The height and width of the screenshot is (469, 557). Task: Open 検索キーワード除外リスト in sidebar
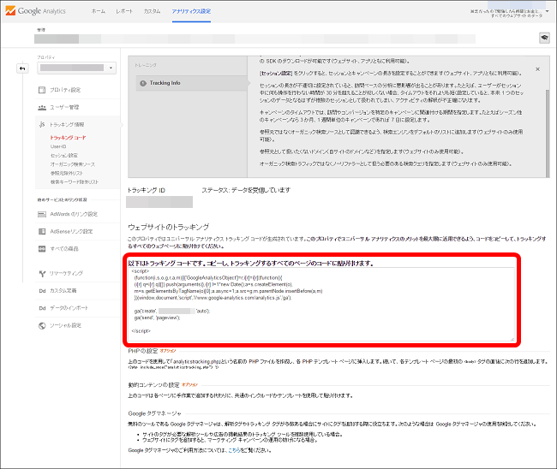pyautogui.click(x=75, y=182)
